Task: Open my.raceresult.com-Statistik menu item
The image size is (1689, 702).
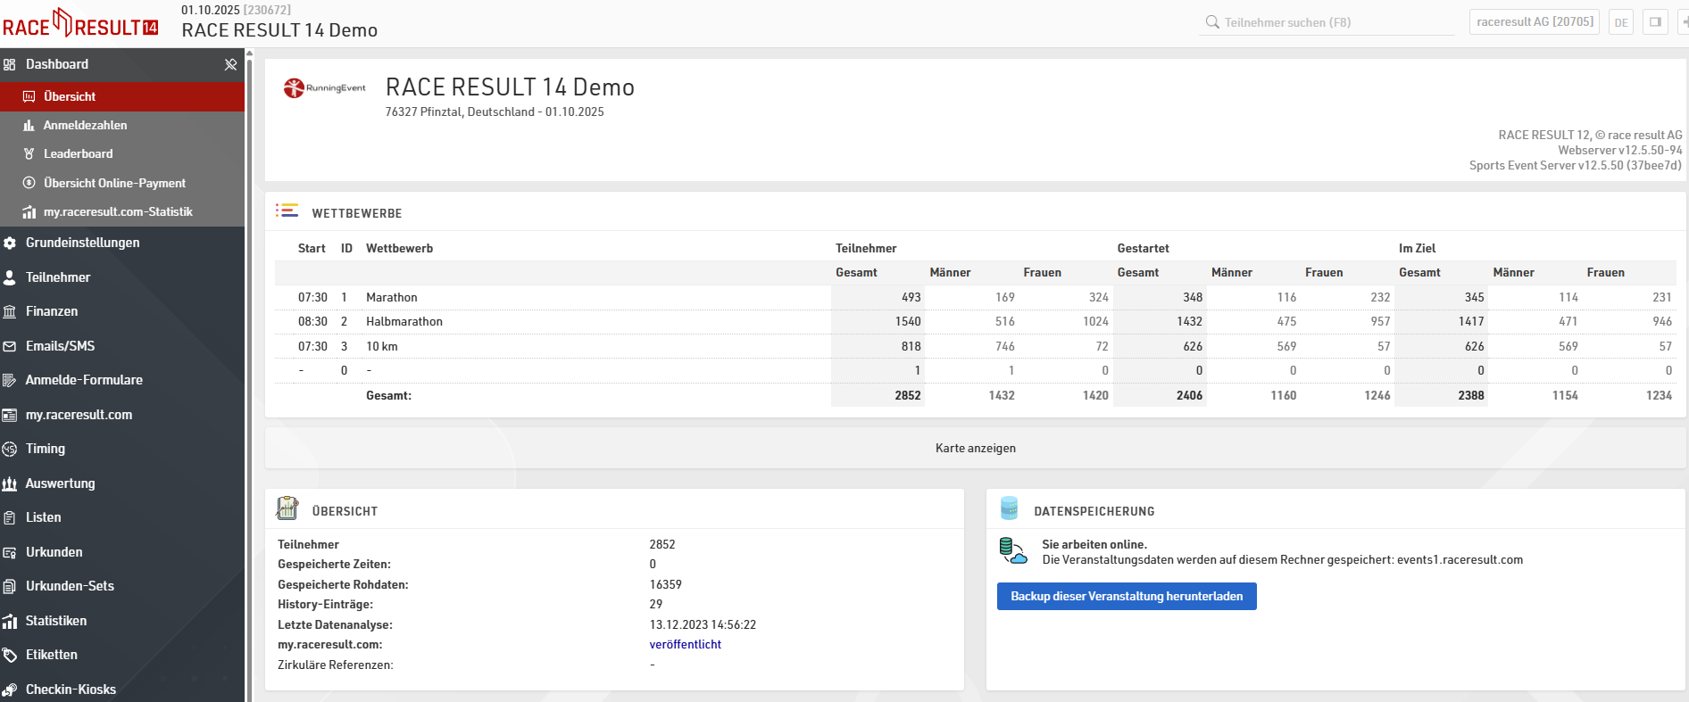Action: tap(118, 212)
